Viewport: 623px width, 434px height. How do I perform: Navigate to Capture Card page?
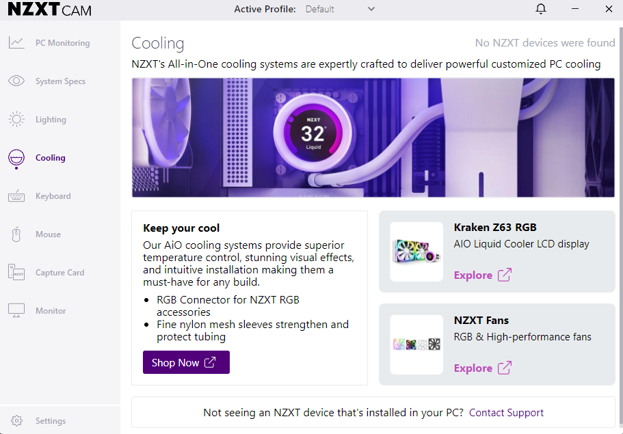(x=60, y=273)
